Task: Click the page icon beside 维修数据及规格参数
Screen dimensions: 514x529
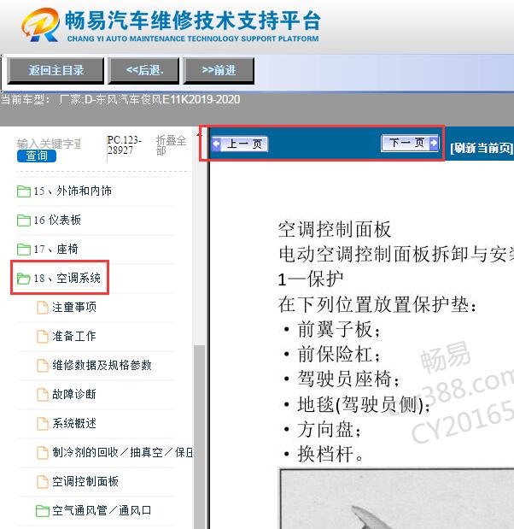Action: (43, 366)
